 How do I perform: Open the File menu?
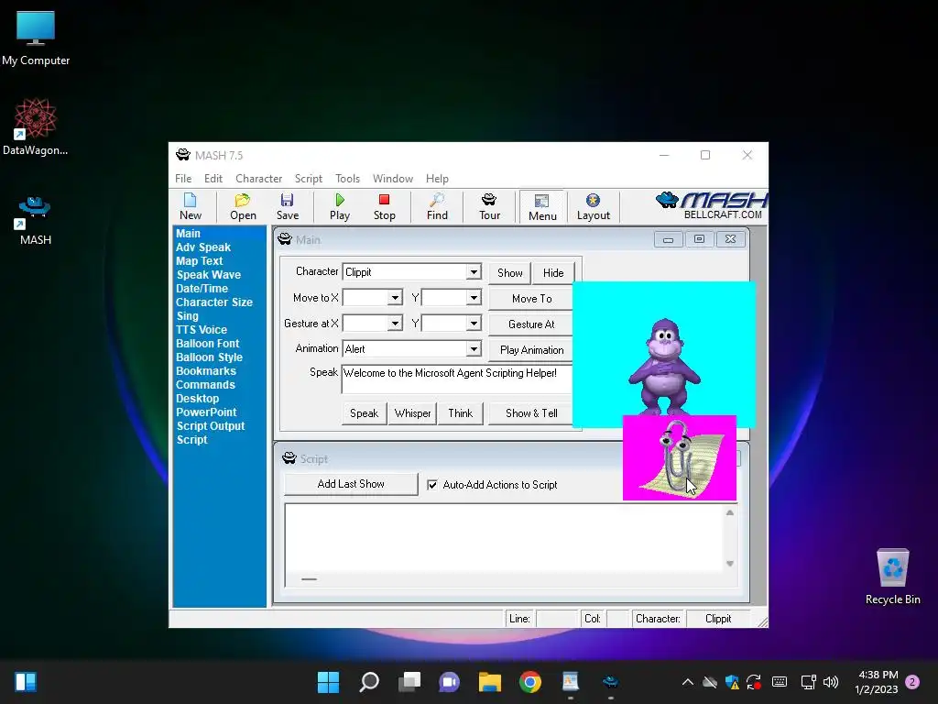coord(183,179)
